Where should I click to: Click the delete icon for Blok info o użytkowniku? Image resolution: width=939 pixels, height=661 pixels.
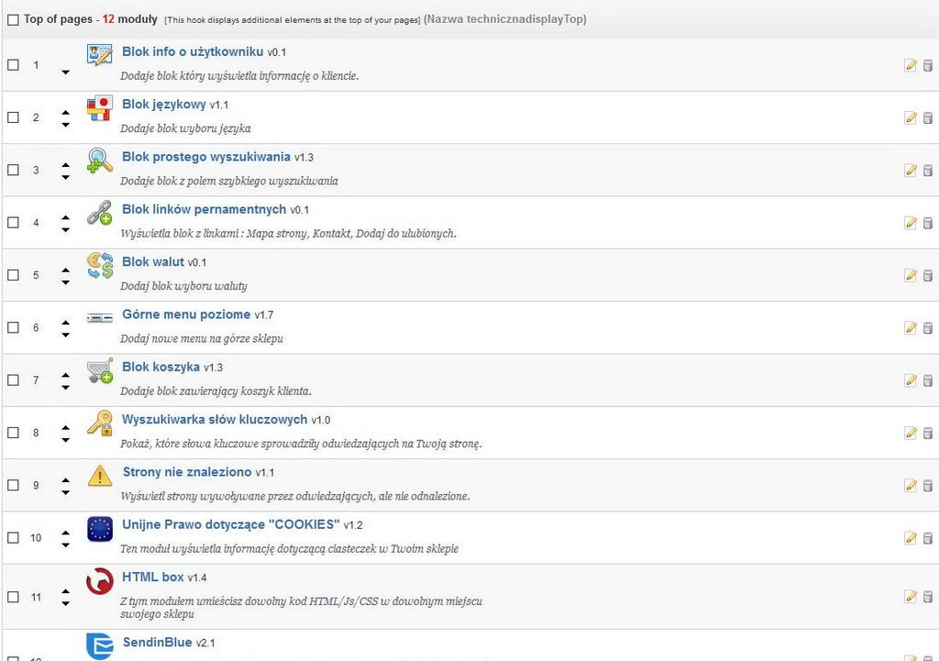pyautogui.click(x=927, y=65)
